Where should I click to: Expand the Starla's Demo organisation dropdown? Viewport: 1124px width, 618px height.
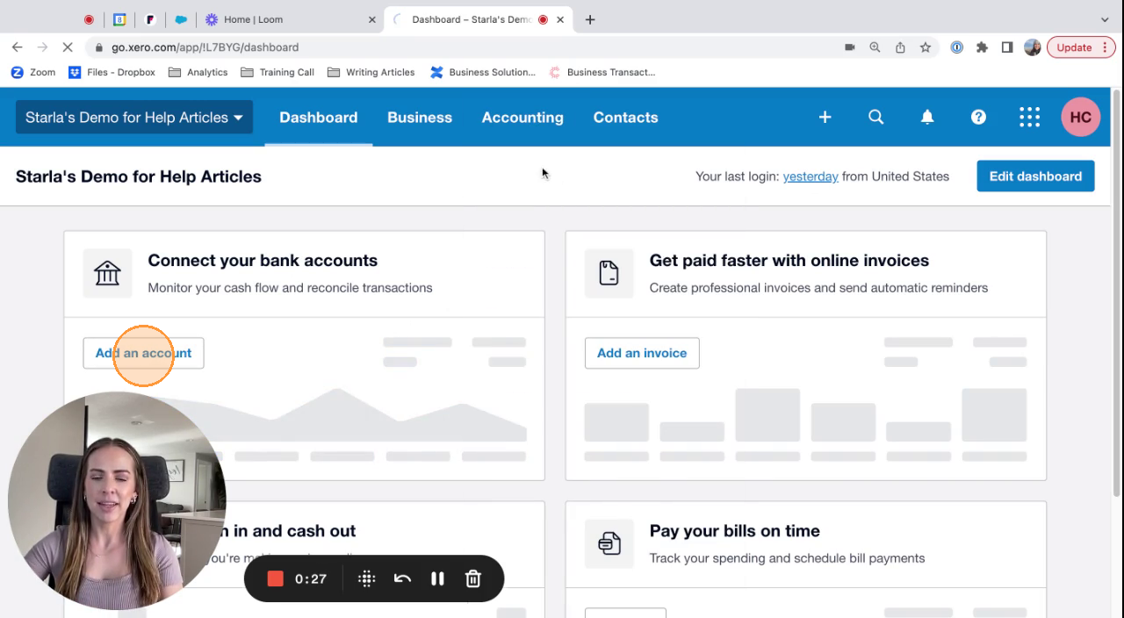tap(134, 117)
